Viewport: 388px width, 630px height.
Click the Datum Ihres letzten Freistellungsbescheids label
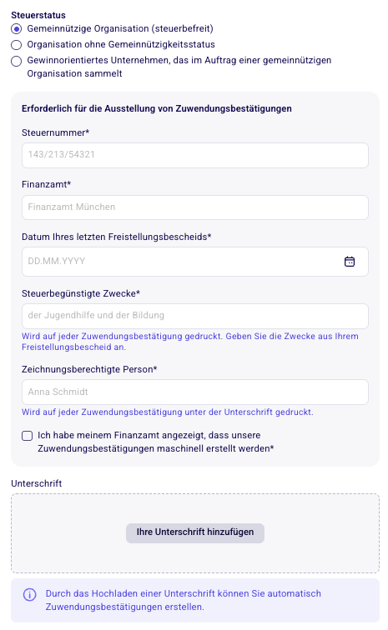coord(116,237)
